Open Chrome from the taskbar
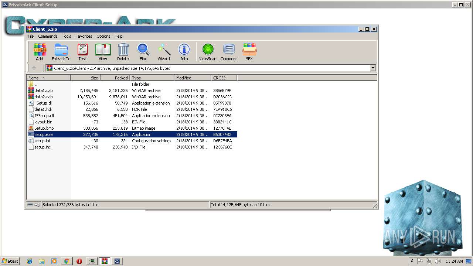 click(x=67, y=261)
